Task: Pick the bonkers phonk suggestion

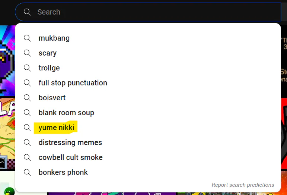Action: [63, 172]
